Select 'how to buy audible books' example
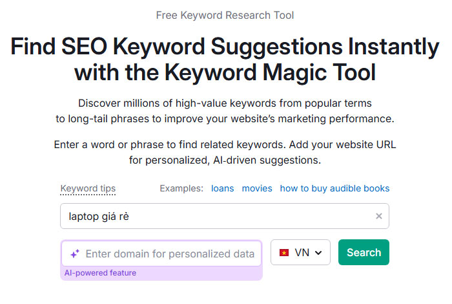Image resolution: width=452 pixels, height=304 pixels. [x=334, y=188]
